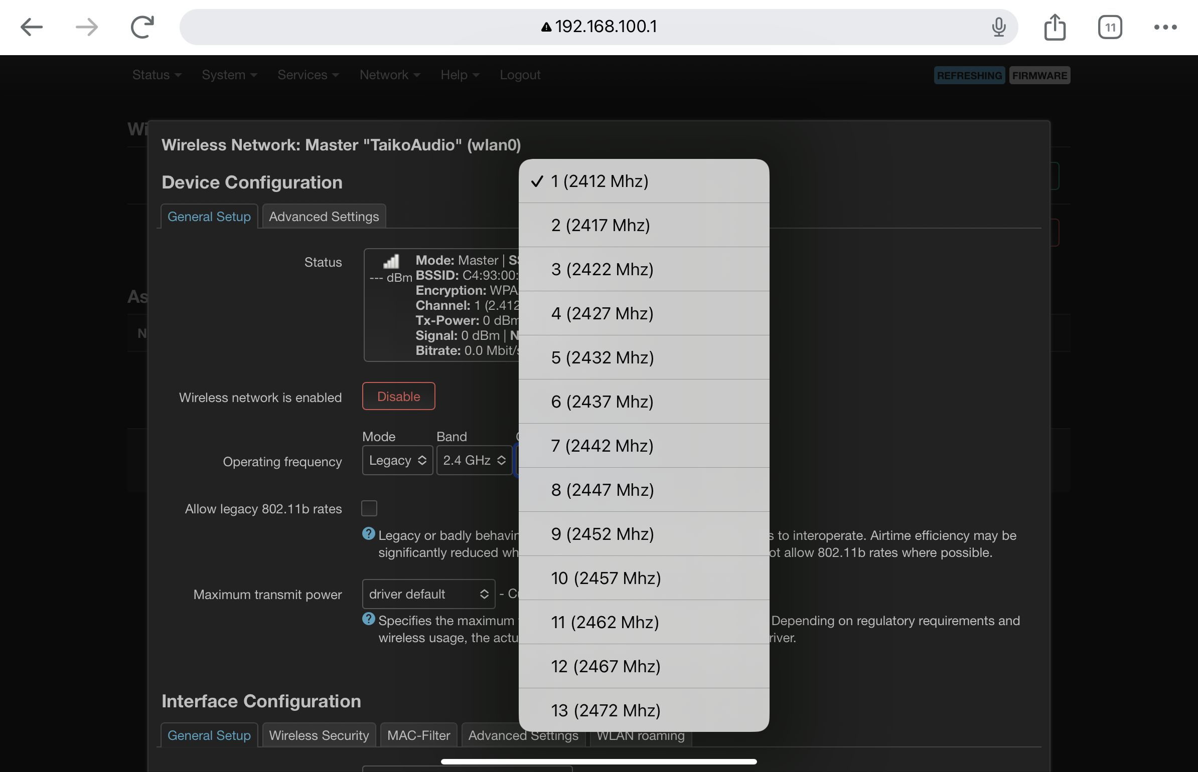
Task: Open the Band dropdown showing 2.4 GHz
Action: [x=474, y=460]
